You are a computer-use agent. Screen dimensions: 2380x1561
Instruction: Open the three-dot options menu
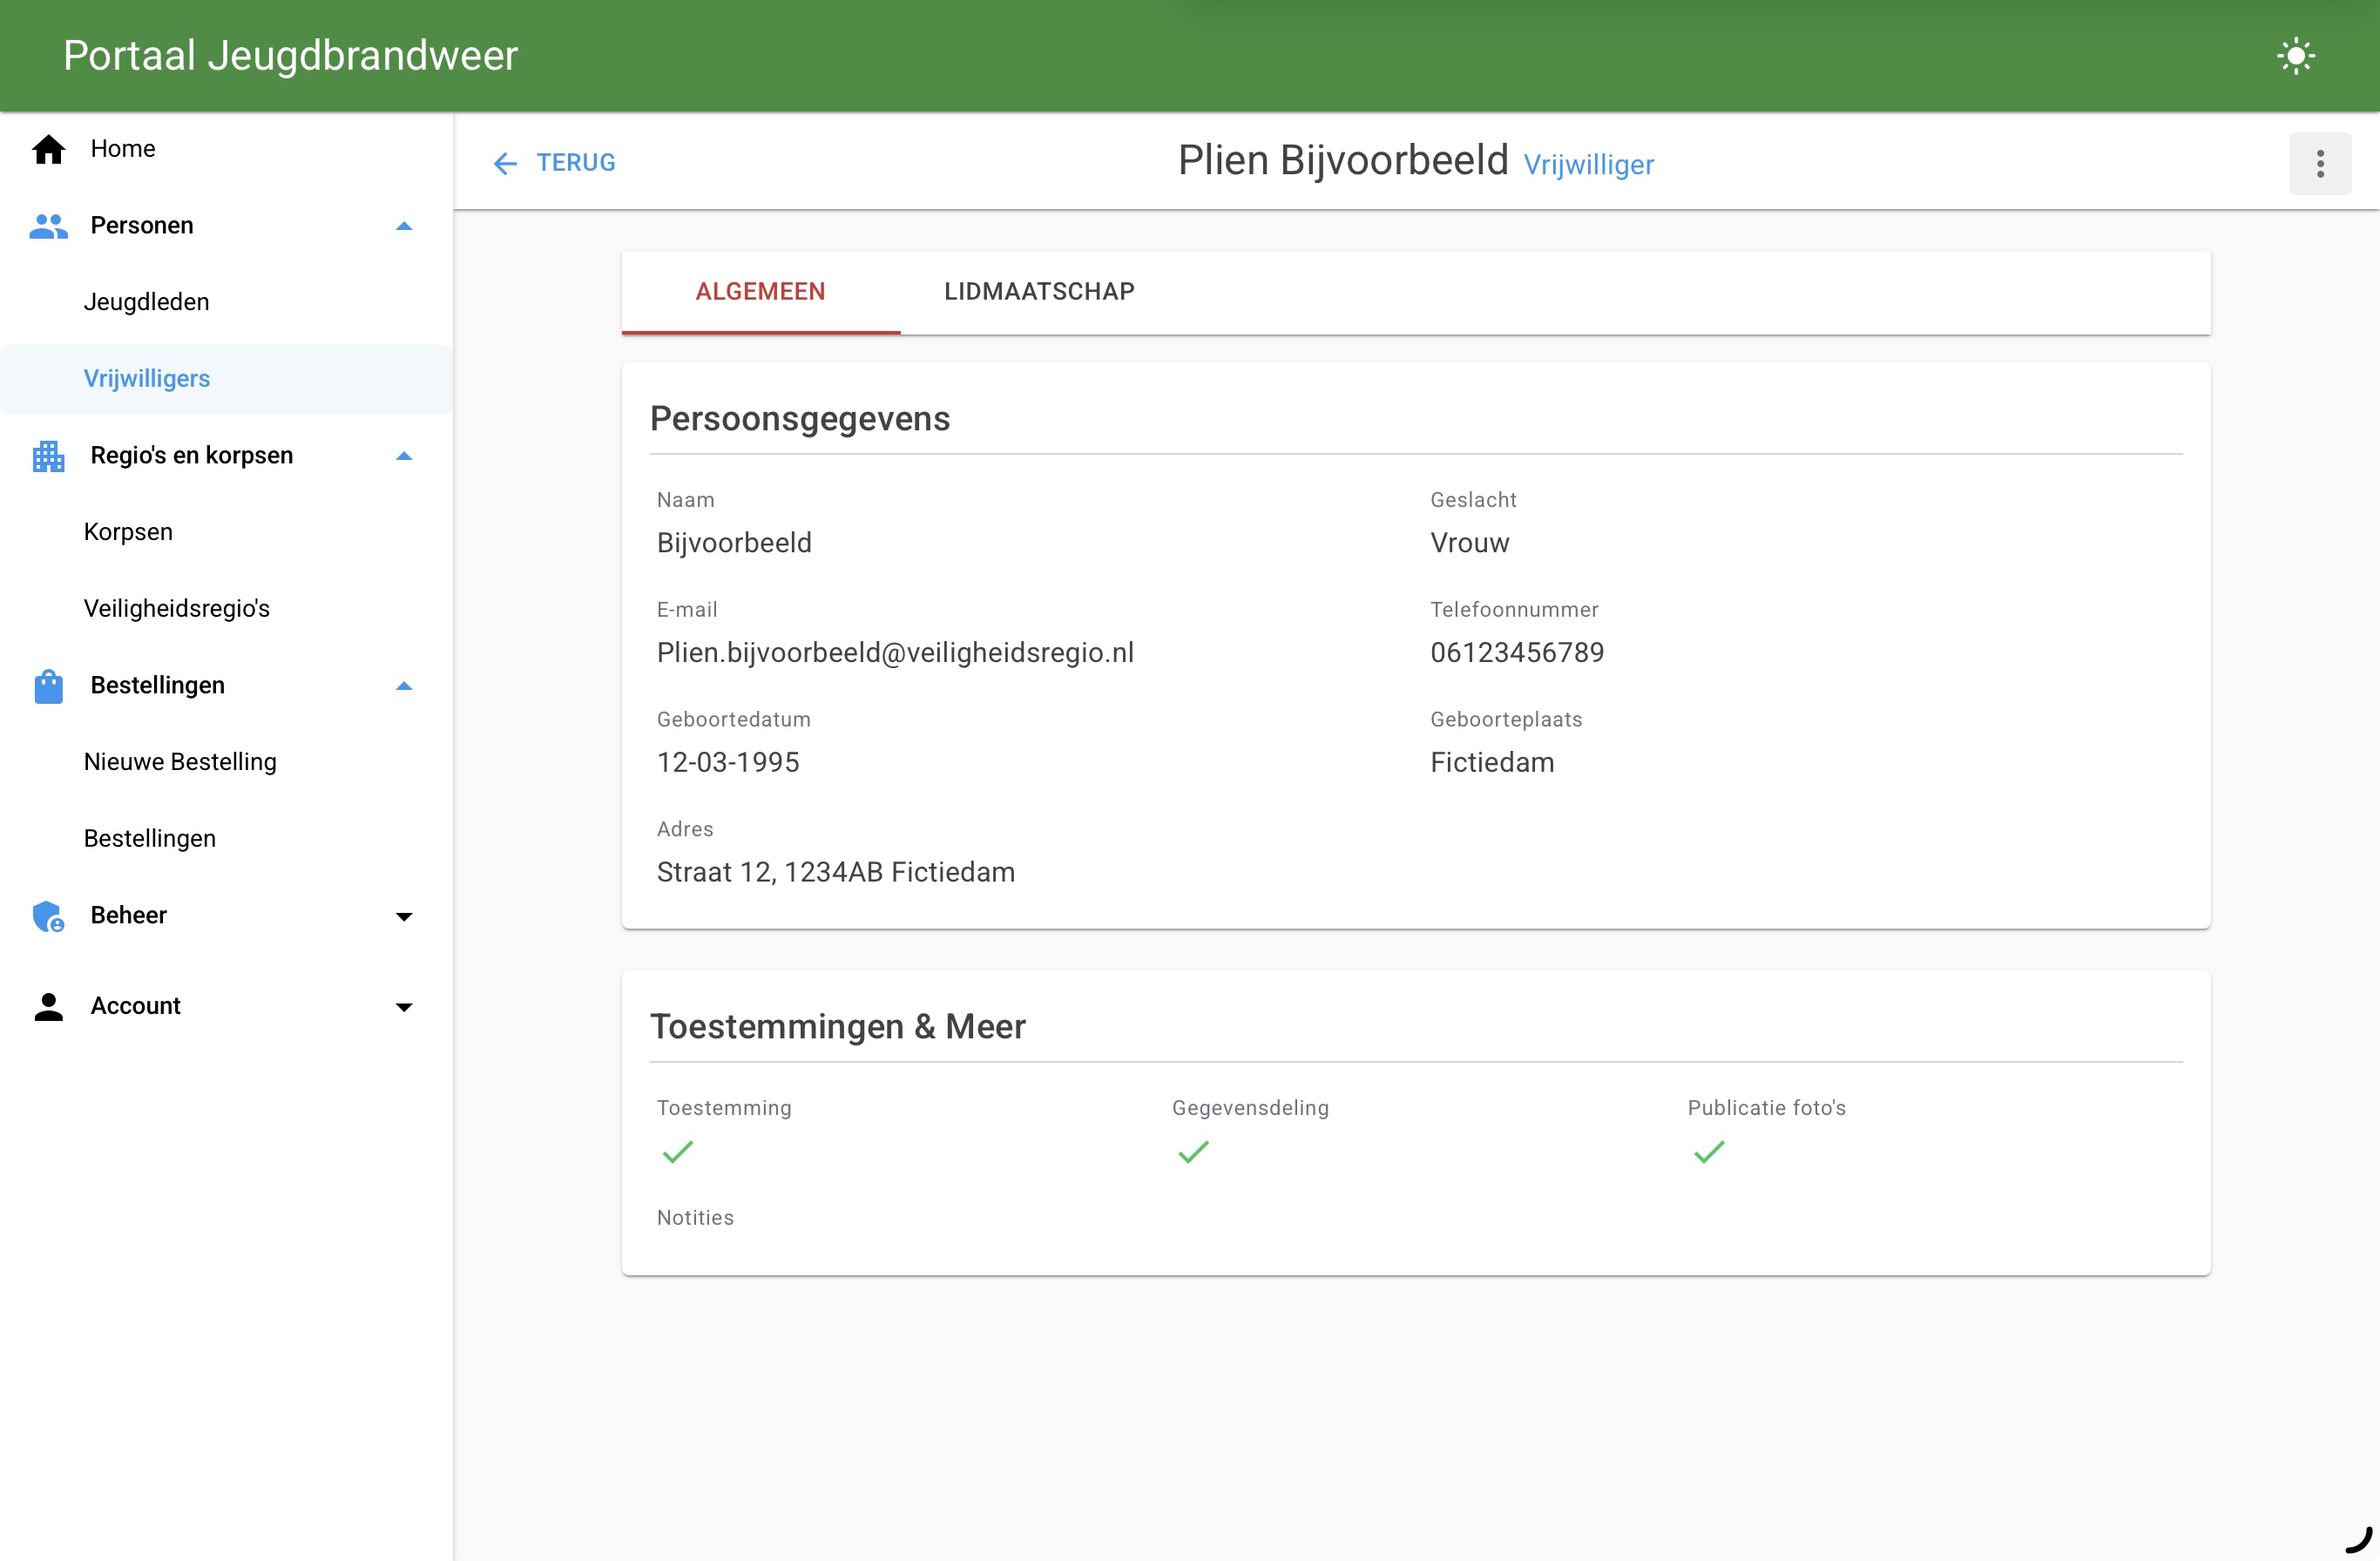point(2320,163)
